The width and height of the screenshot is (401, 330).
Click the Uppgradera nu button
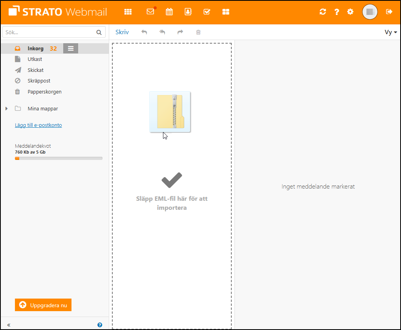[43, 305]
